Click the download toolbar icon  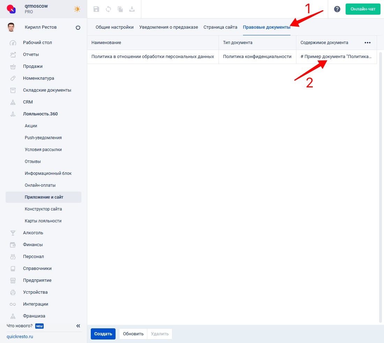tap(132, 9)
